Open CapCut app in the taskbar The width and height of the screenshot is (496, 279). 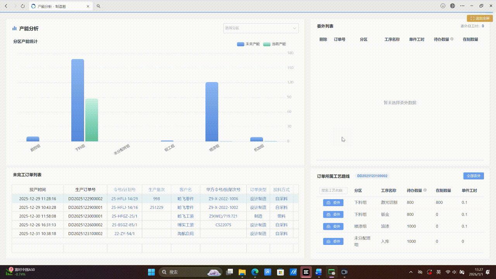point(306,272)
